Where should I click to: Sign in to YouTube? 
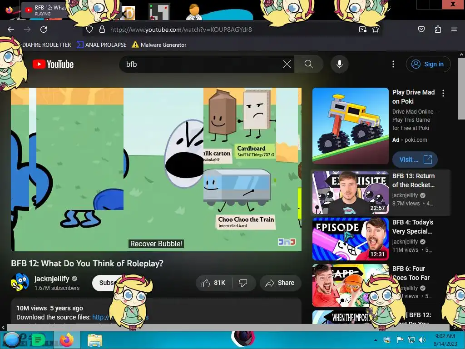click(428, 64)
